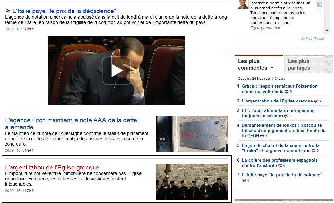Open comments bubble under the Fitch article
334x203 pixels.
point(29,151)
